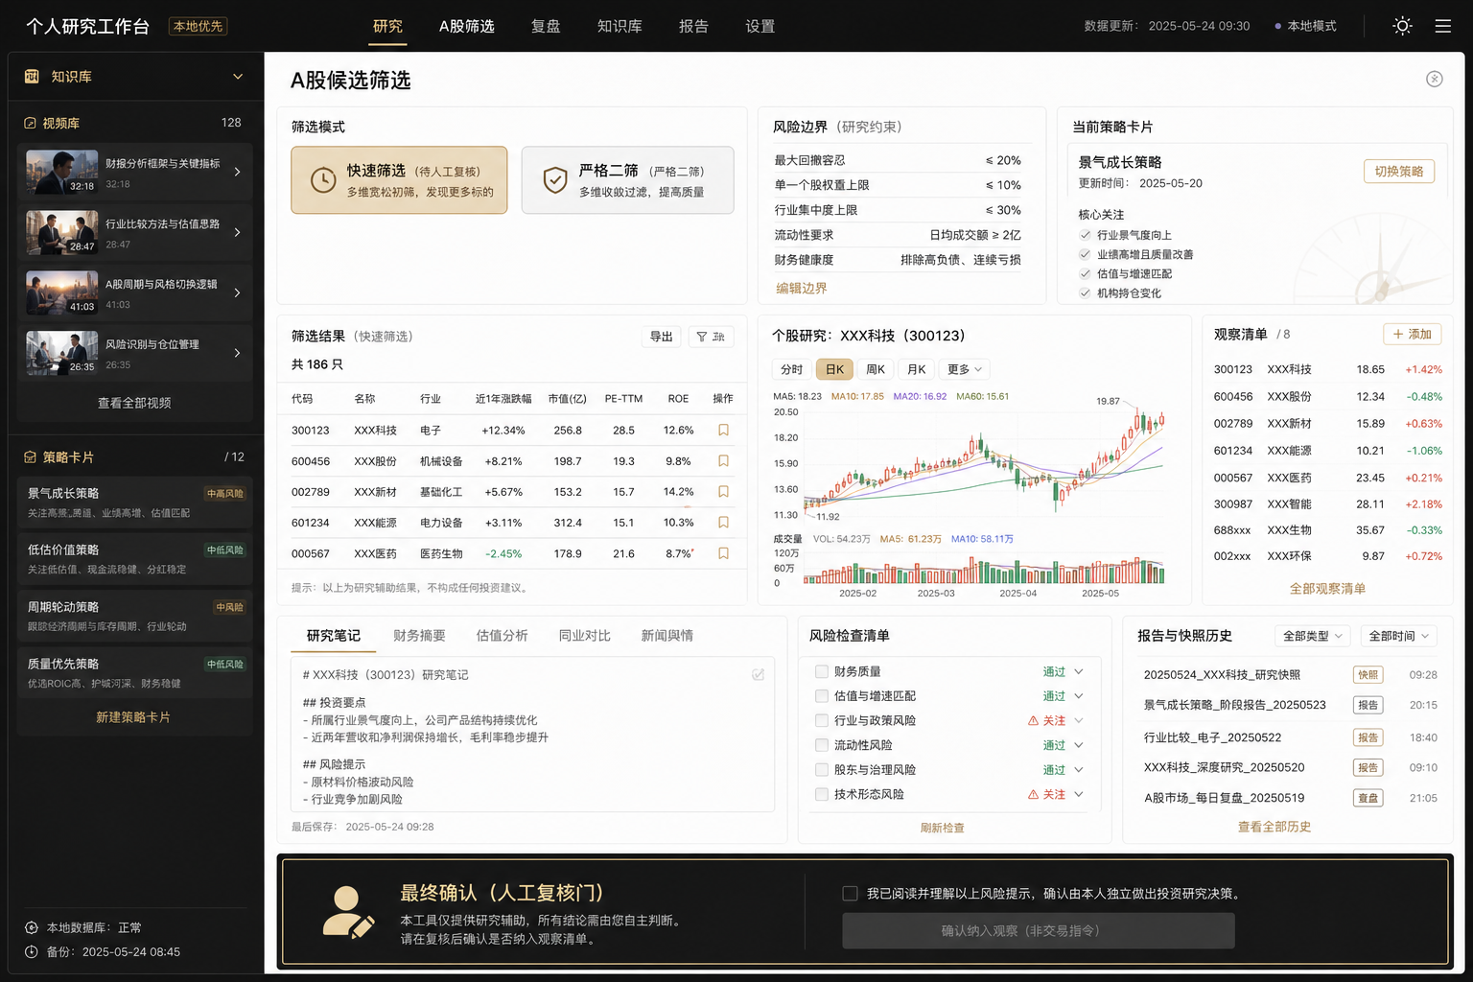Open the 财报分析框架与关键指标 video thumbnail

coord(62,172)
